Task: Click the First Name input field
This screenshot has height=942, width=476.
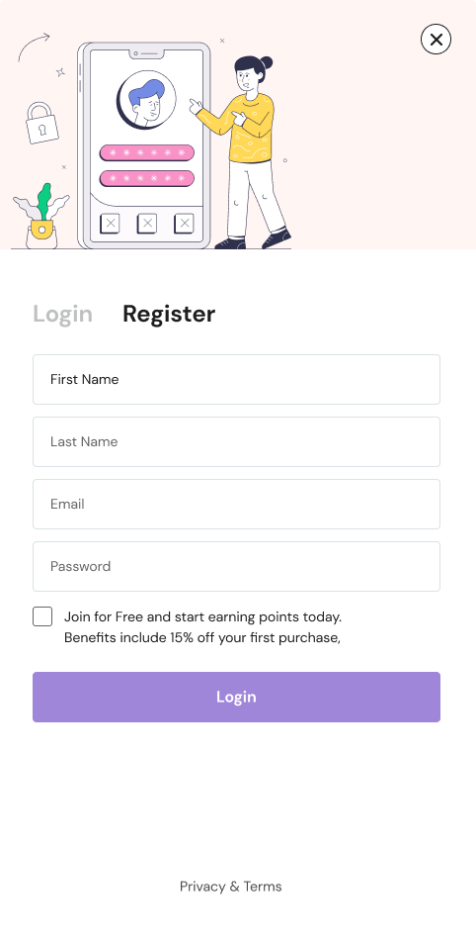Action: coord(236,380)
